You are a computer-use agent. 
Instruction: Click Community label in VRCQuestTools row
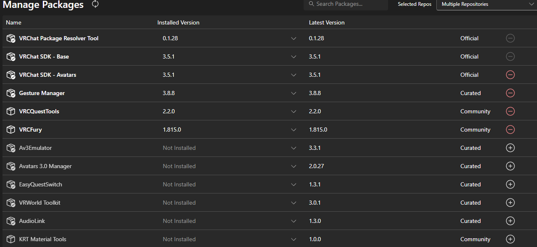coord(475,111)
